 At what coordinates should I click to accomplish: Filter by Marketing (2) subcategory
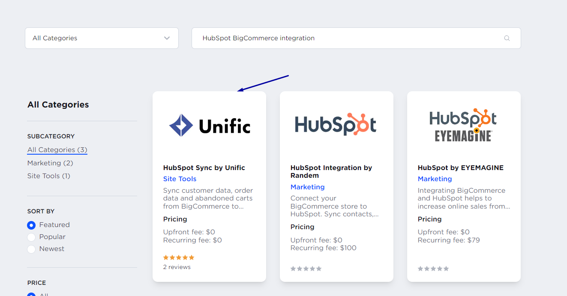pyautogui.click(x=50, y=163)
